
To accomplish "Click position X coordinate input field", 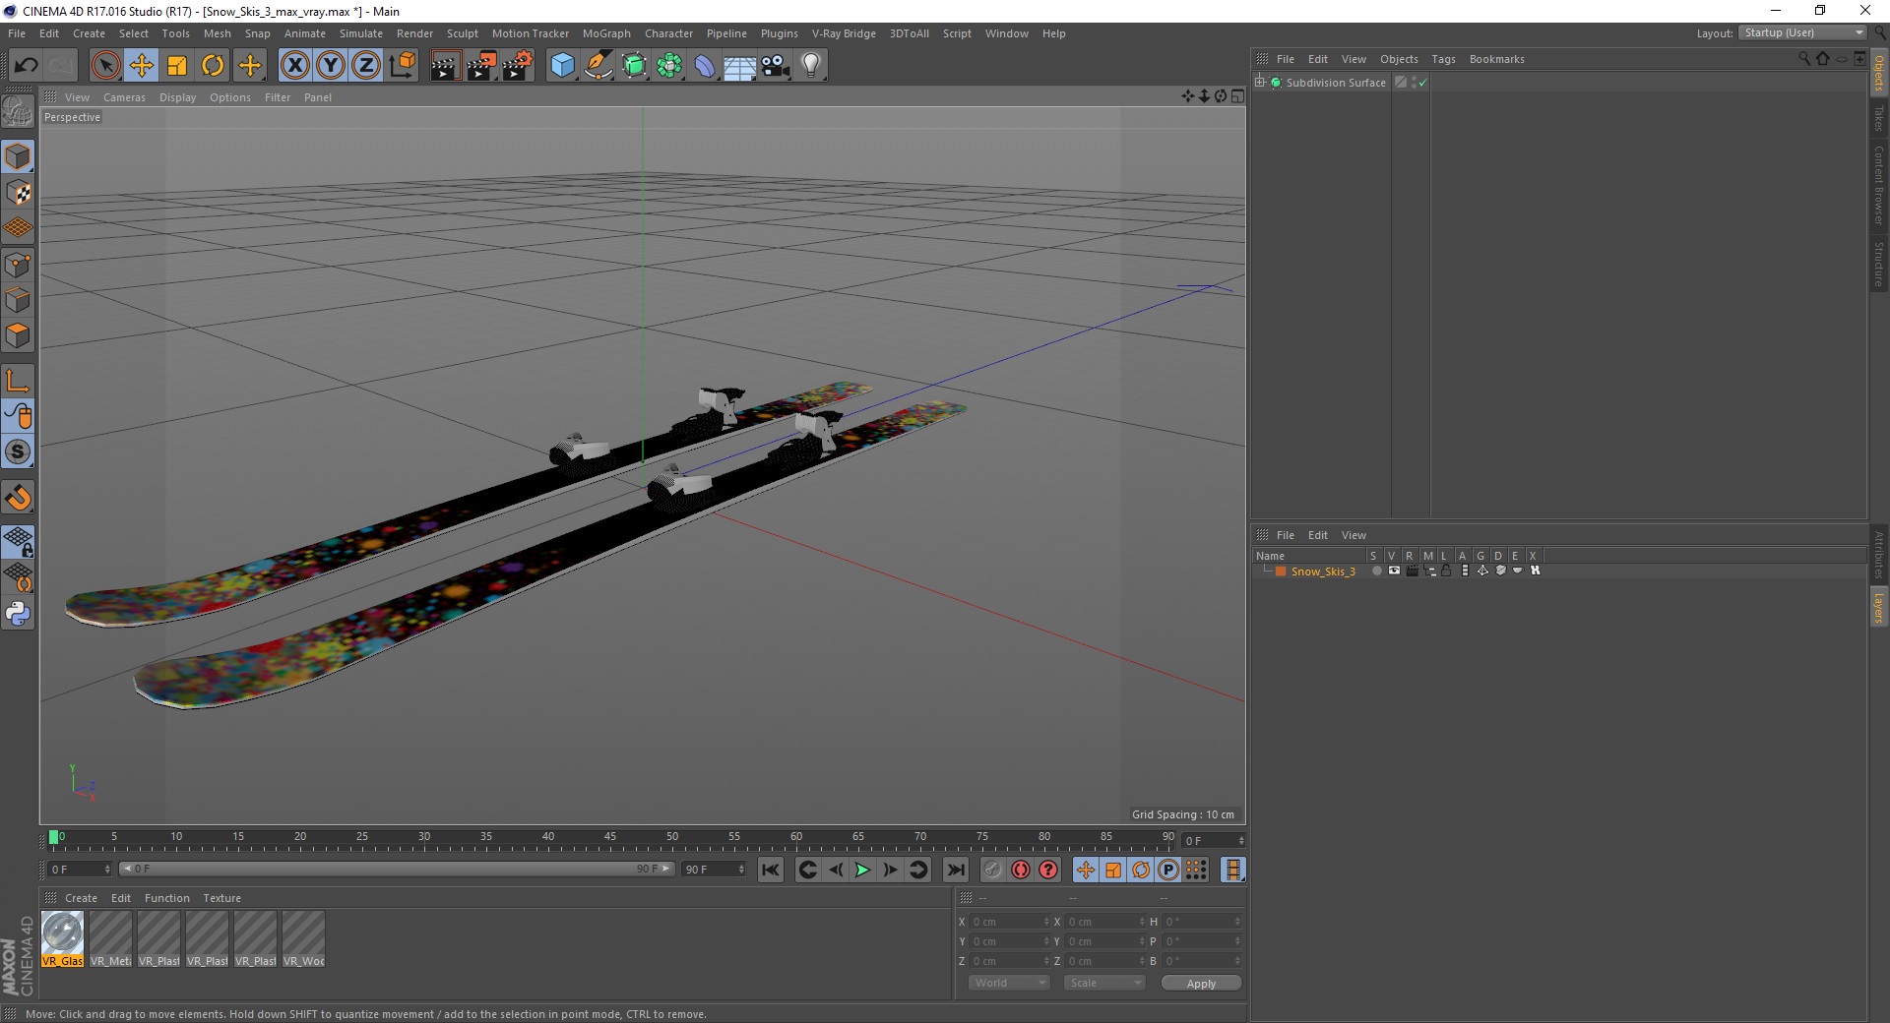I will [1011, 922].
